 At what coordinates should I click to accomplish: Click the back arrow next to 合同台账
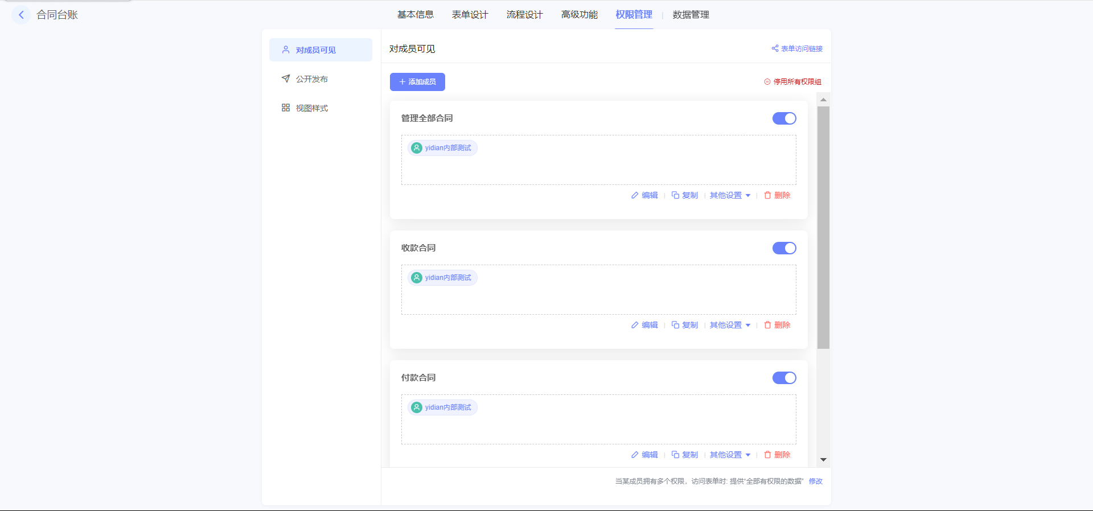(x=21, y=15)
